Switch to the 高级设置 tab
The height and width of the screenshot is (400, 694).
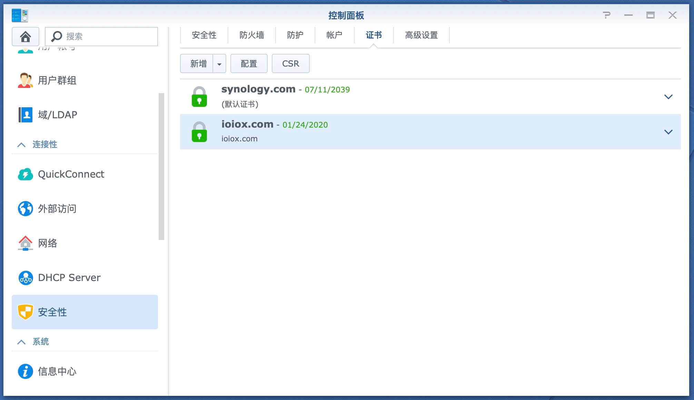point(421,35)
